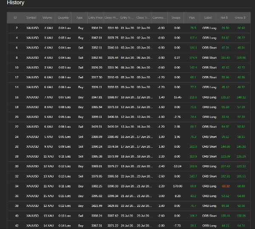Click the Symbol column header
This screenshot has width=255, height=229.
coord(31,18)
